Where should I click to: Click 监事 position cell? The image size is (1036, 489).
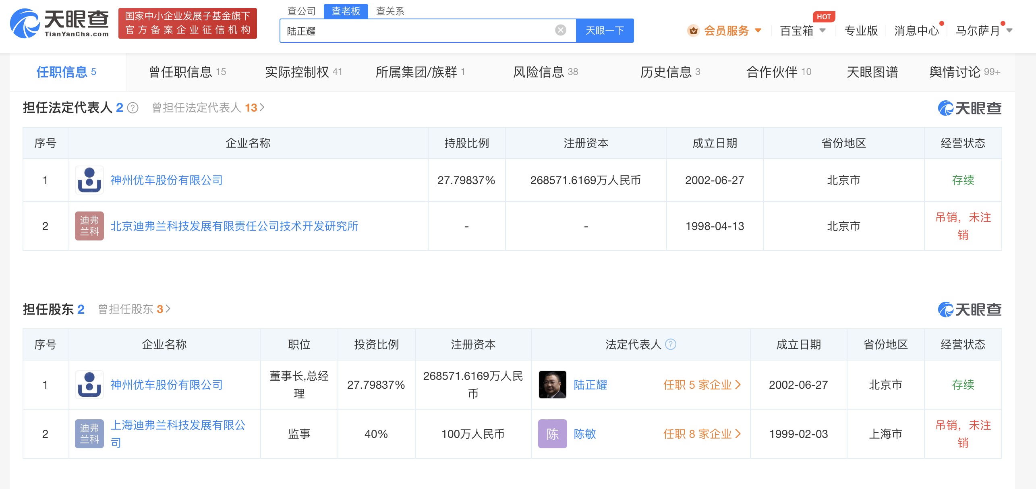point(299,434)
